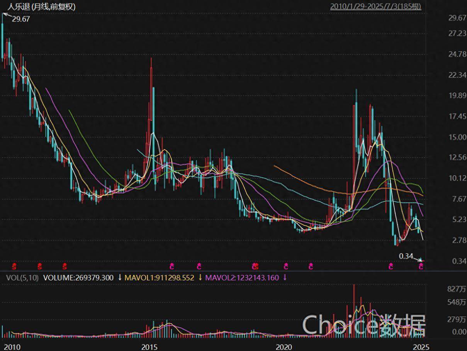This screenshot has width=467, height=351.
Task: Click the 0.34 low price annotation
Action: click(406, 256)
